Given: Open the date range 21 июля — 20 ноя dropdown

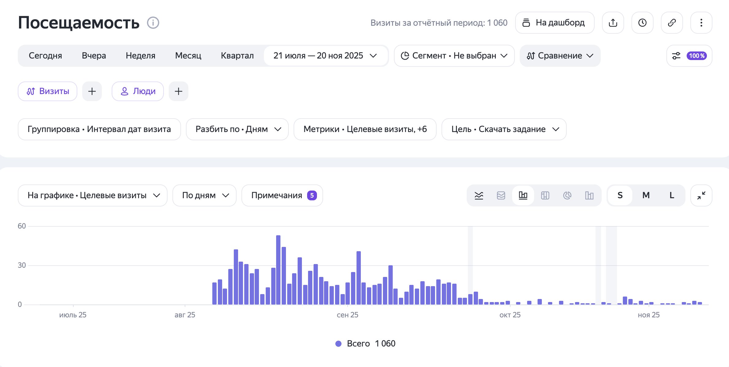Looking at the screenshot, I should (326, 56).
